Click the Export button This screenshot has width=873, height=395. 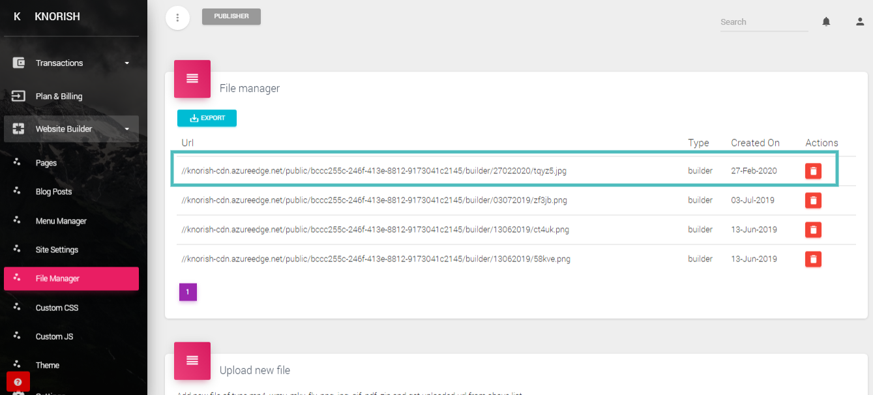tap(207, 118)
